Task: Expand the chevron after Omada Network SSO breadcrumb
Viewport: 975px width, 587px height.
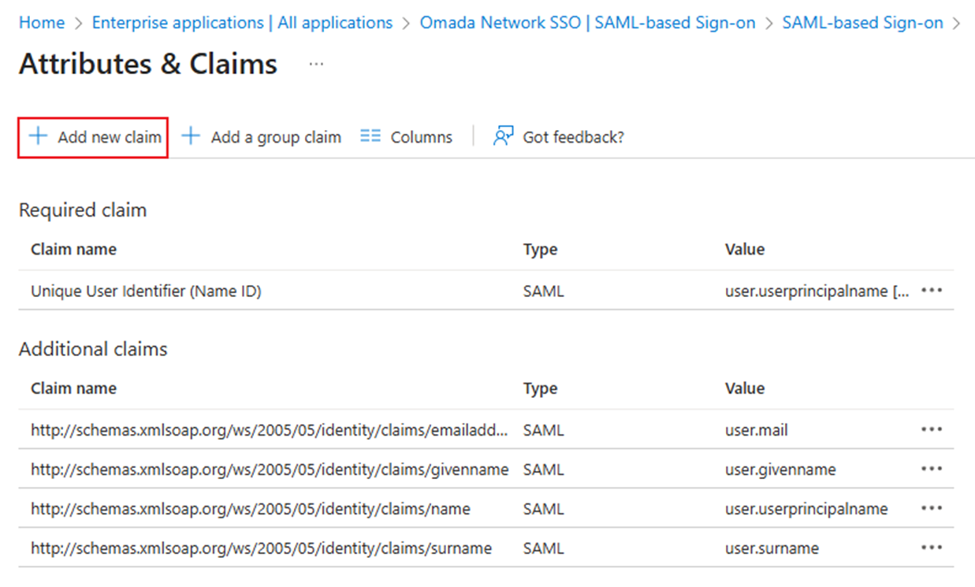Action: [767, 23]
